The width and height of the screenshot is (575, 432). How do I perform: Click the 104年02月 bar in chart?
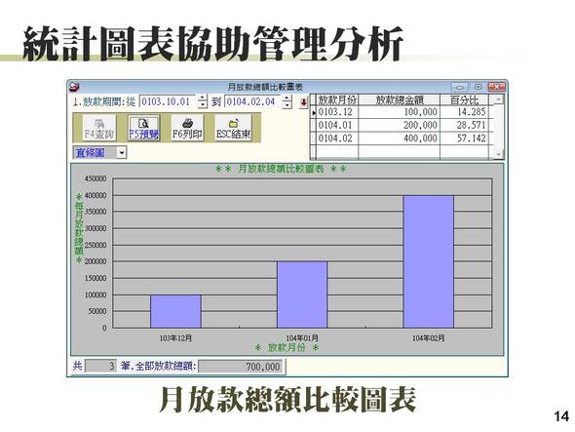[428, 261]
